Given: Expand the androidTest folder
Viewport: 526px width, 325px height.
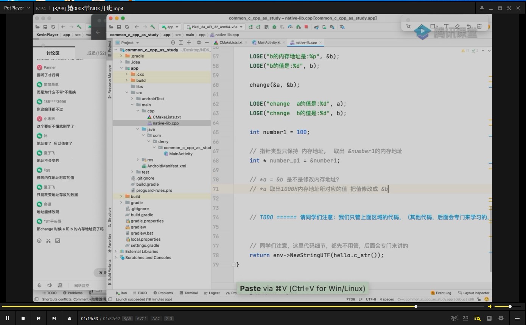Looking at the screenshot, I should point(132,99).
